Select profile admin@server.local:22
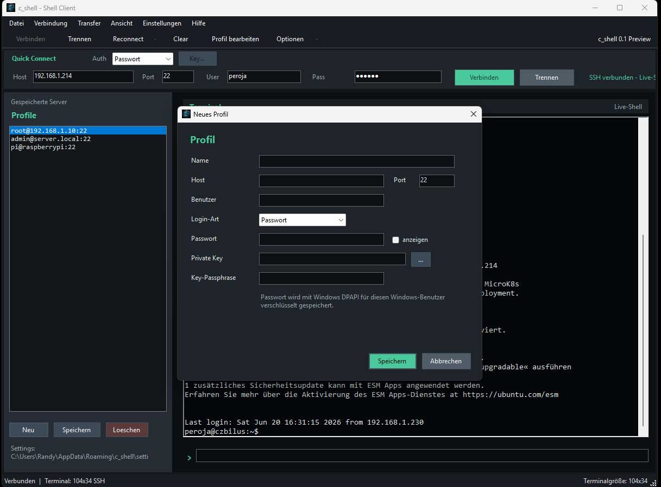The image size is (661, 487). 88,139
